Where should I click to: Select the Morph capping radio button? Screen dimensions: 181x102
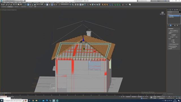tap(171, 37)
